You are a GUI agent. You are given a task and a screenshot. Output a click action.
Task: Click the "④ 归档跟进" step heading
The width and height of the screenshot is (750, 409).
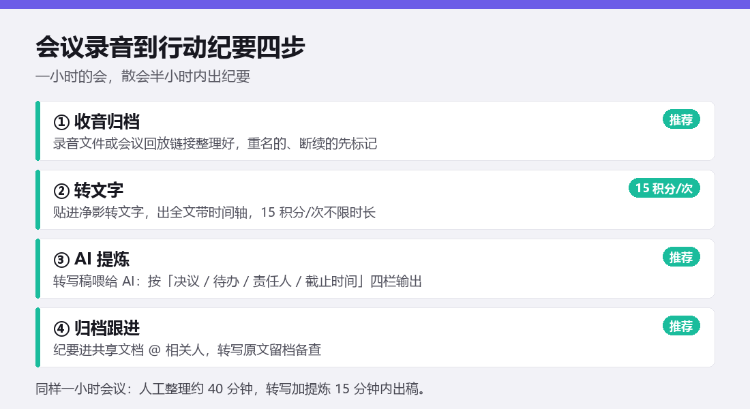[x=97, y=328]
